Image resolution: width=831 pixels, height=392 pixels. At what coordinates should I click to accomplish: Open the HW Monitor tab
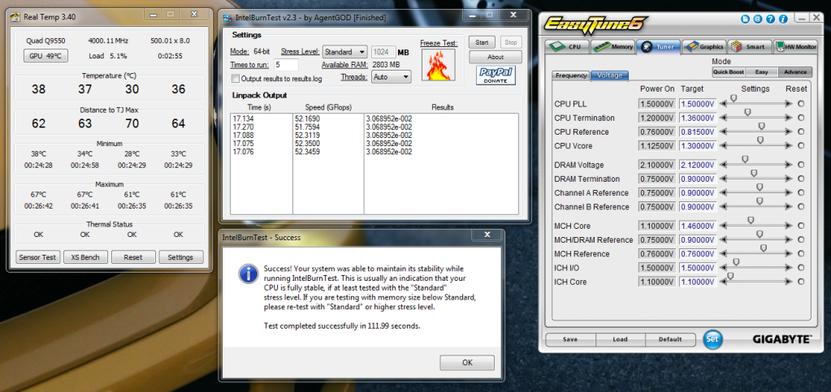click(x=796, y=46)
